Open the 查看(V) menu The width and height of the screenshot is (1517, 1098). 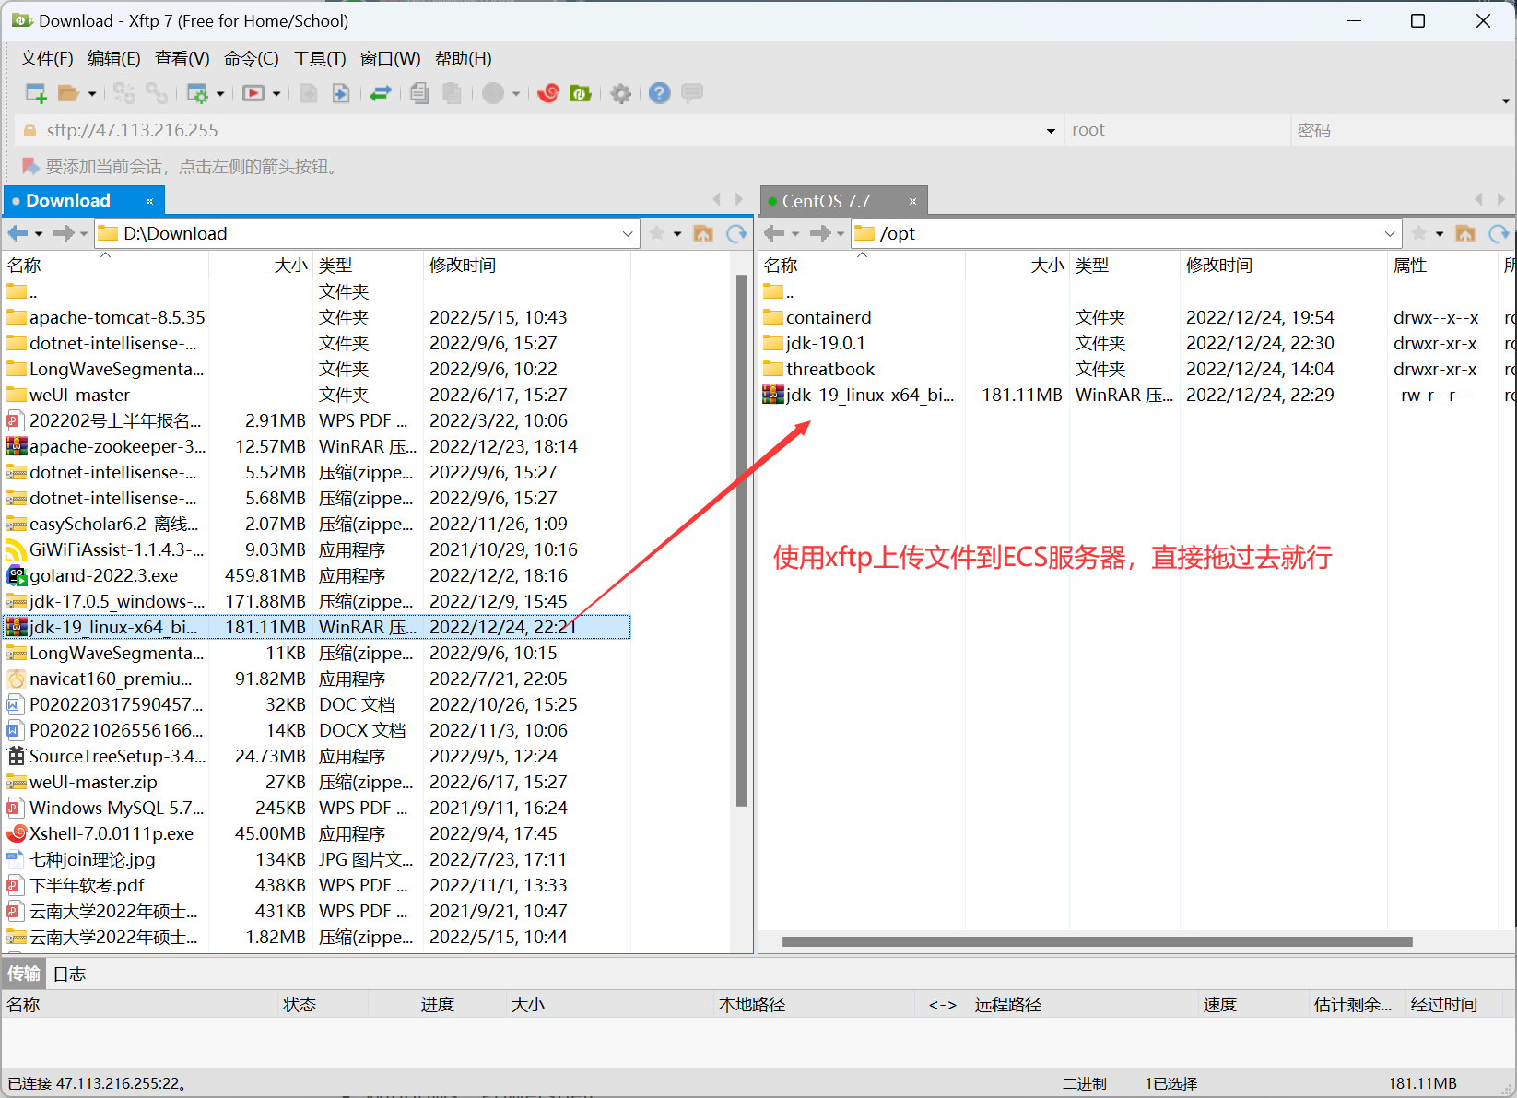click(x=182, y=59)
